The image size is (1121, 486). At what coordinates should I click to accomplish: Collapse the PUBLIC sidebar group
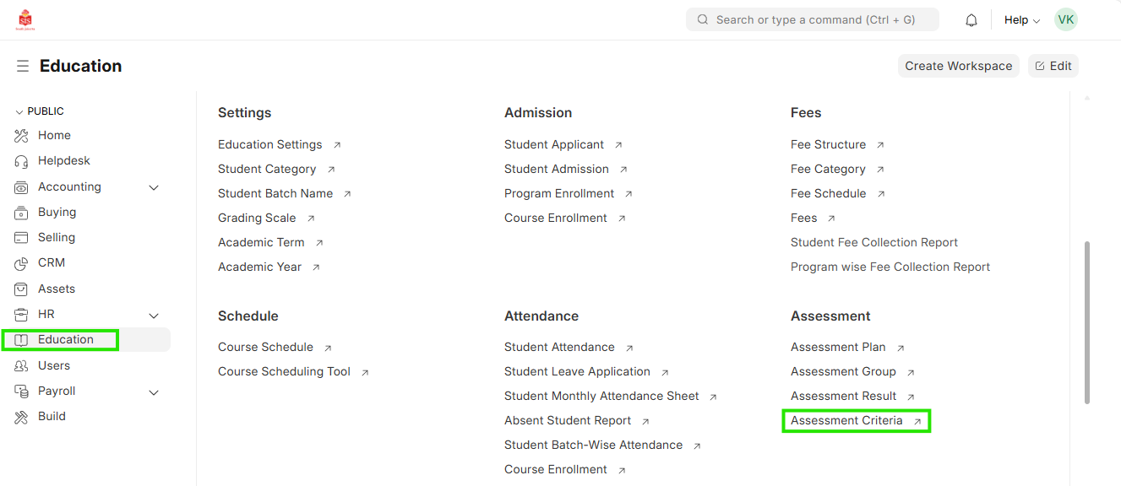19,111
